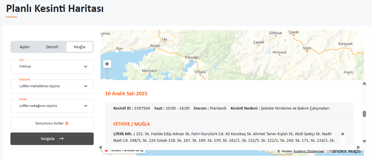
Task: Click the map zoom slider track
Action: tap(107, 74)
